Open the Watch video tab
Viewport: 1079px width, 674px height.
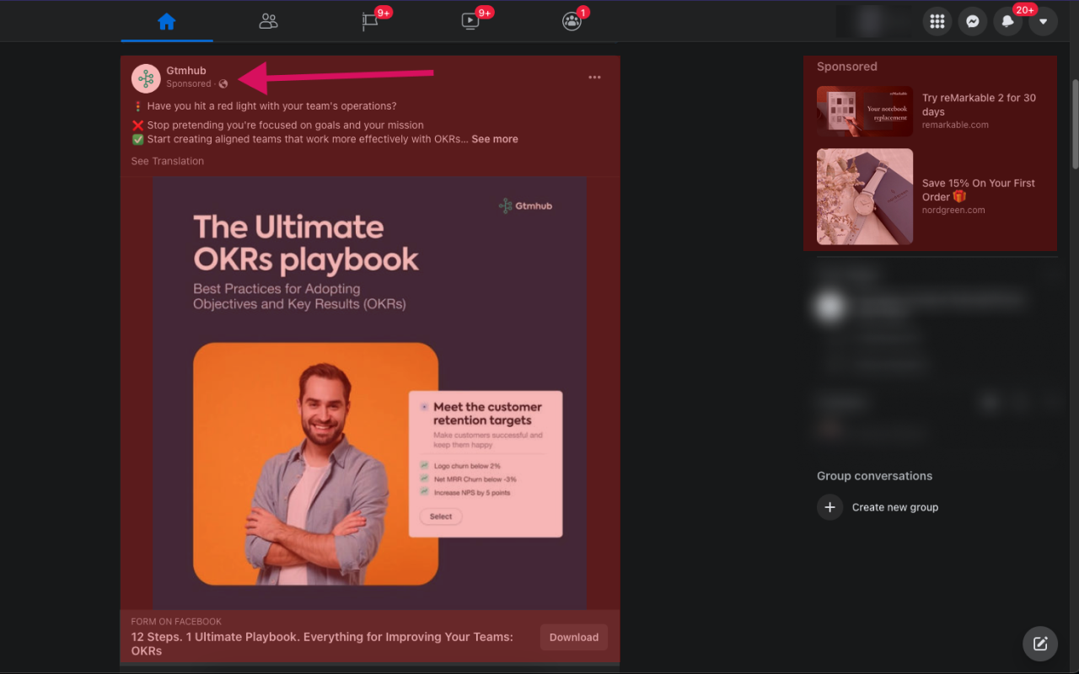pyautogui.click(x=470, y=21)
